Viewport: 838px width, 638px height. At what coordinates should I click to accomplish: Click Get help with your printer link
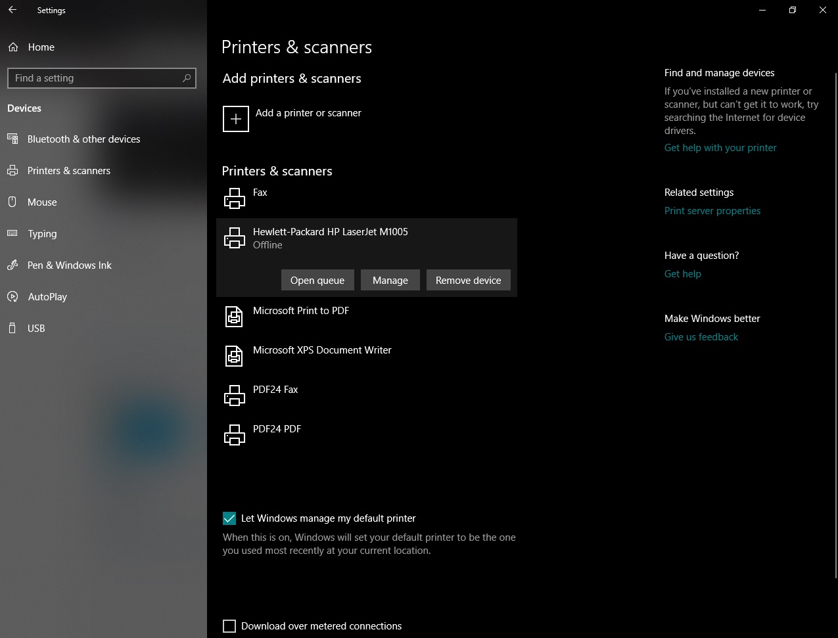[x=720, y=148]
